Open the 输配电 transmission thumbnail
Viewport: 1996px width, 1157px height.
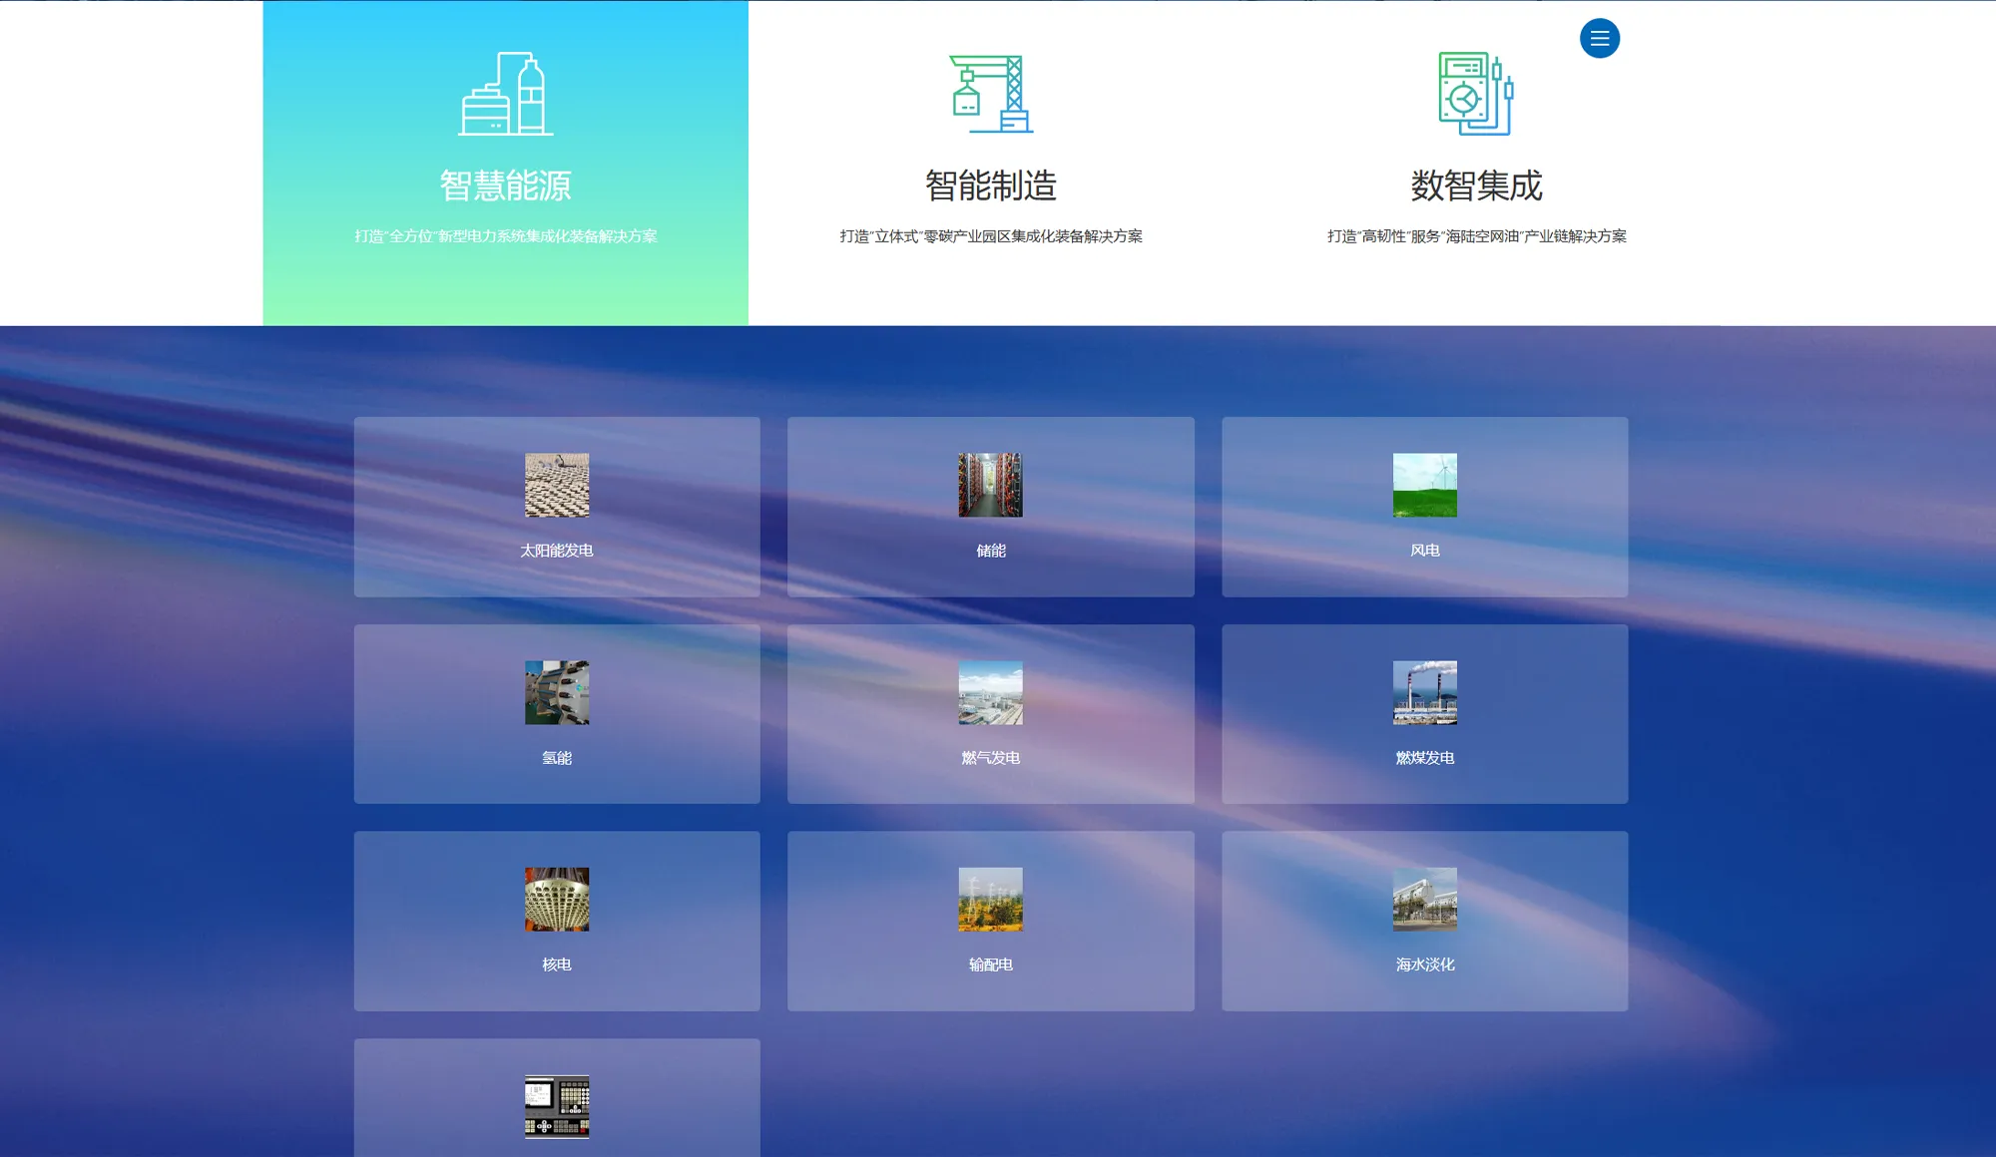[x=990, y=900]
